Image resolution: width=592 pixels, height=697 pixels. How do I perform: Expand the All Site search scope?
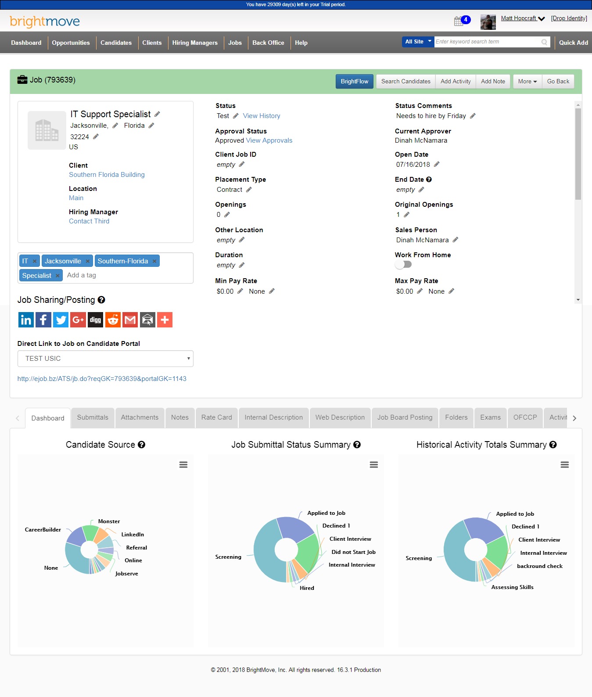click(418, 42)
